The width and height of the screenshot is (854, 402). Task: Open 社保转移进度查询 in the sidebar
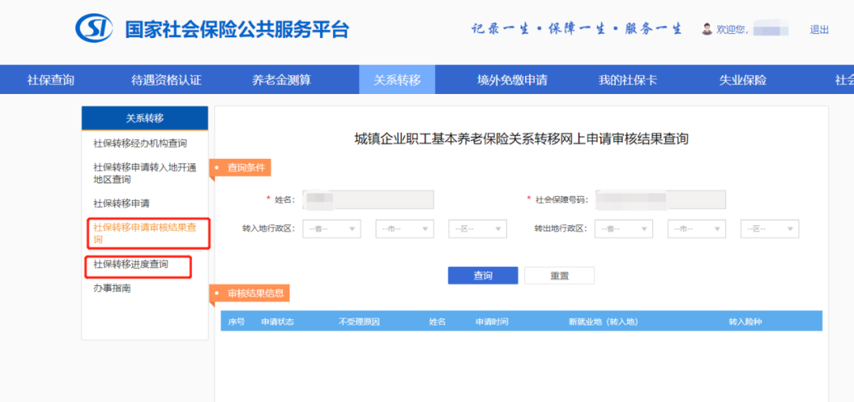(131, 265)
